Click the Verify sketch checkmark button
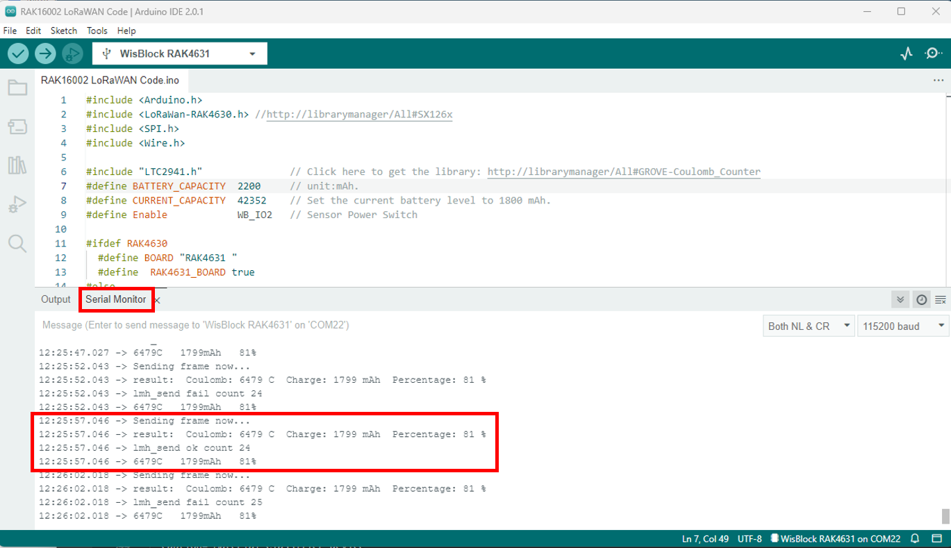The height and width of the screenshot is (548, 951). (18, 53)
